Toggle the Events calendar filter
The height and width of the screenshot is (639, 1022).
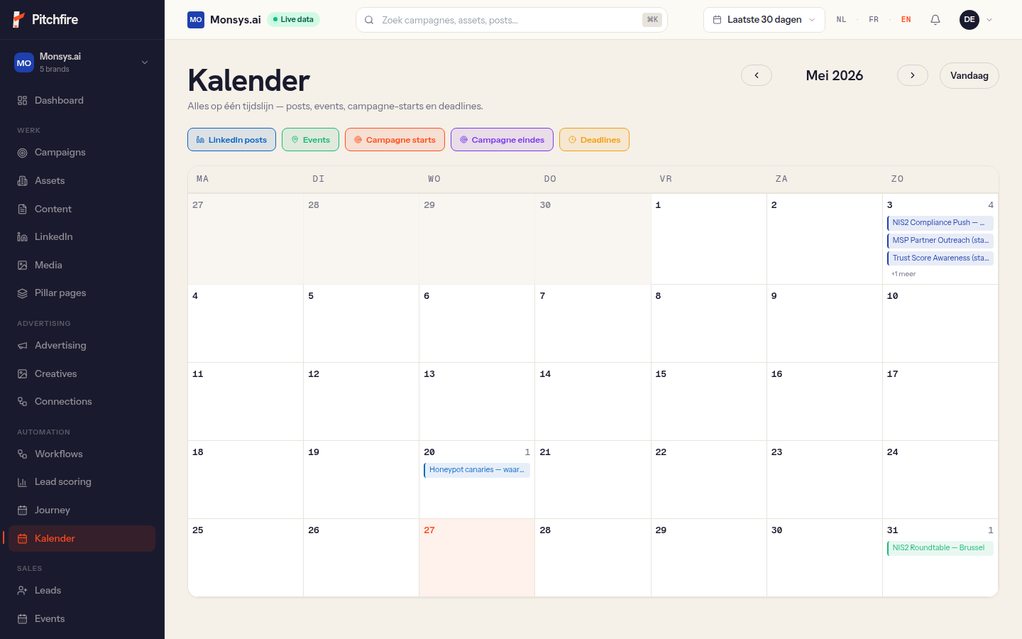pyautogui.click(x=310, y=140)
